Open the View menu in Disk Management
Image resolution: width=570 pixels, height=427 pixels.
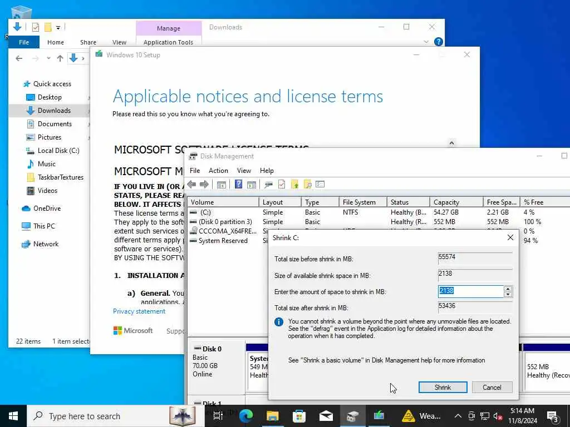[244, 171]
